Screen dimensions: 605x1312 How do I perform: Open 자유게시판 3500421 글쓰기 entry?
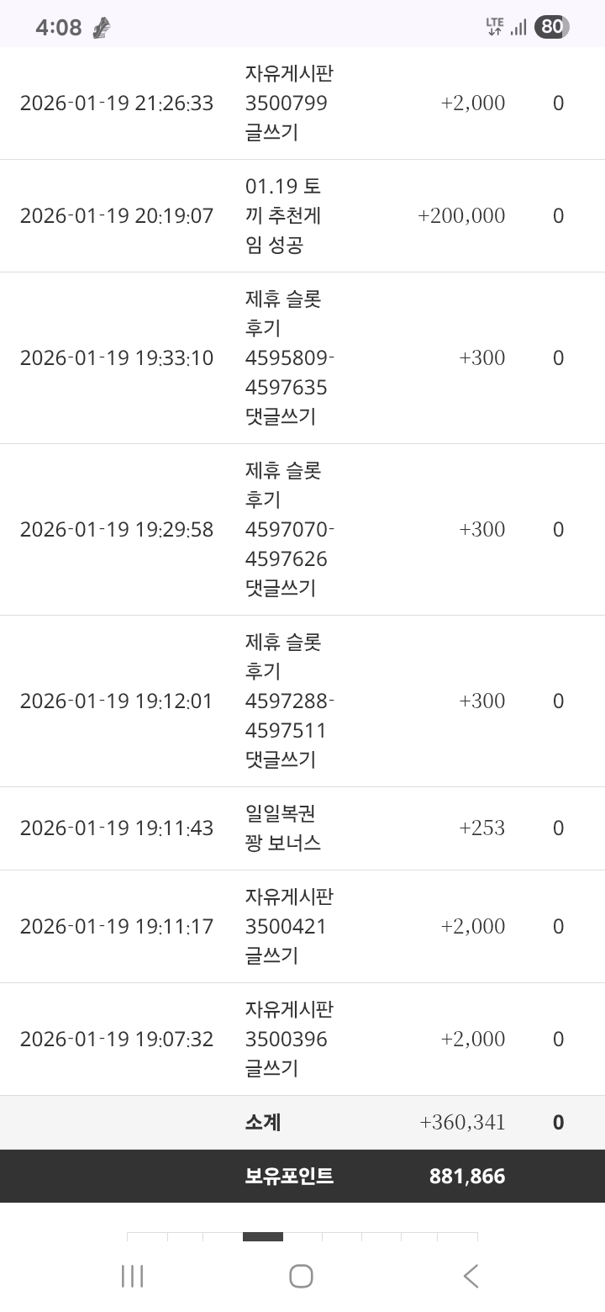click(289, 927)
